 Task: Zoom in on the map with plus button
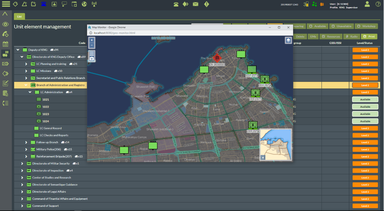(x=92, y=40)
